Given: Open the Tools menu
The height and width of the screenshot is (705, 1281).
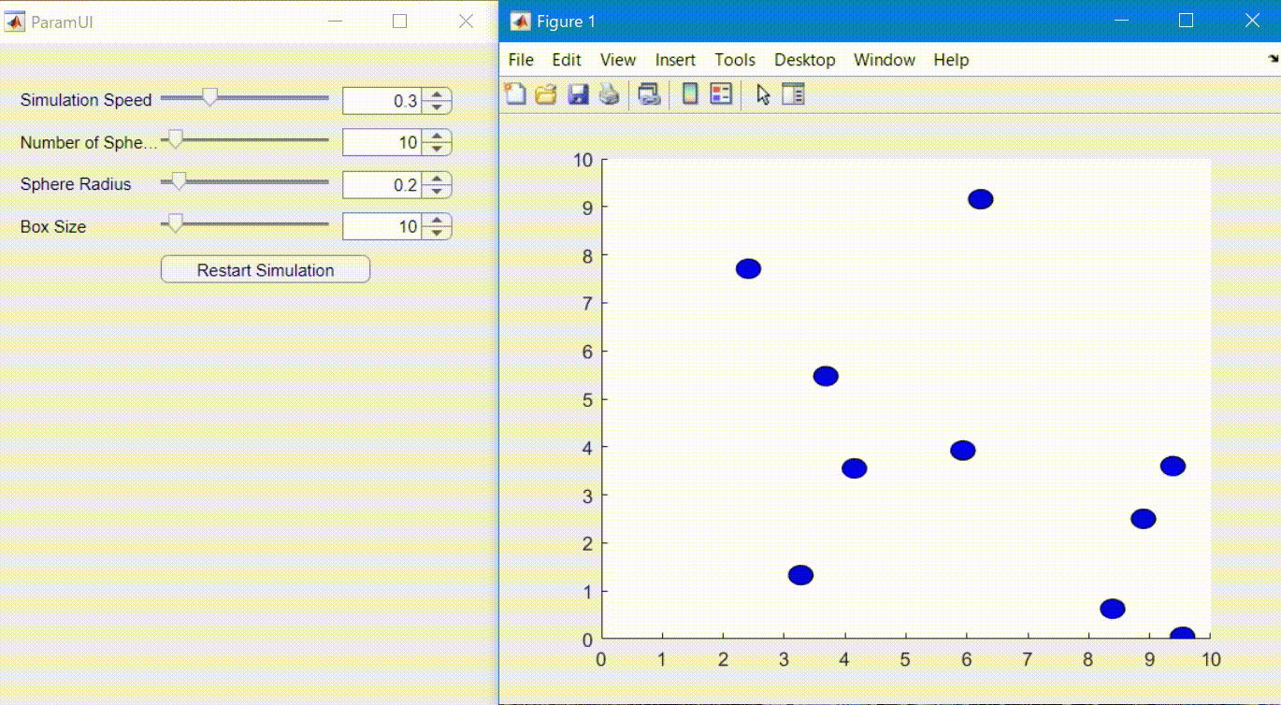Looking at the screenshot, I should click(735, 60).
